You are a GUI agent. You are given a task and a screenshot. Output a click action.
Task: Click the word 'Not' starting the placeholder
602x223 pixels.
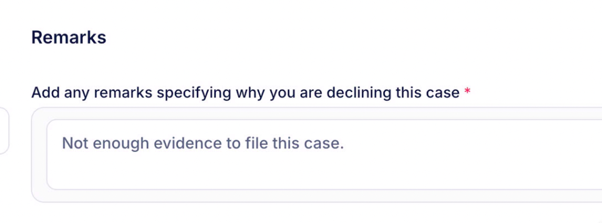pyautogui.click(x=75, y=143)
